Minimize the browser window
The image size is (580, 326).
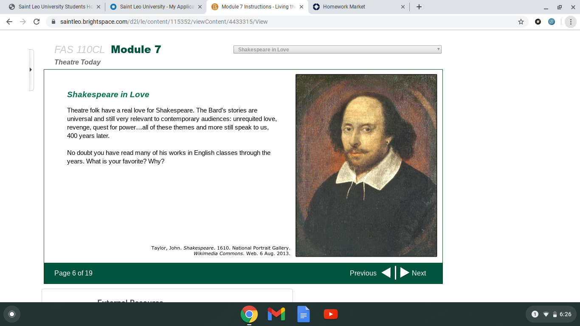tap(546, 7)
